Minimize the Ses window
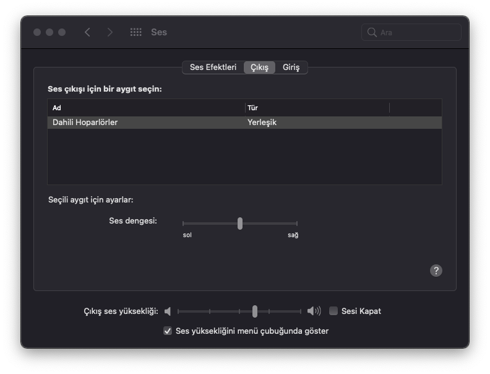This screenshot has height=374, width=490. 49,32
